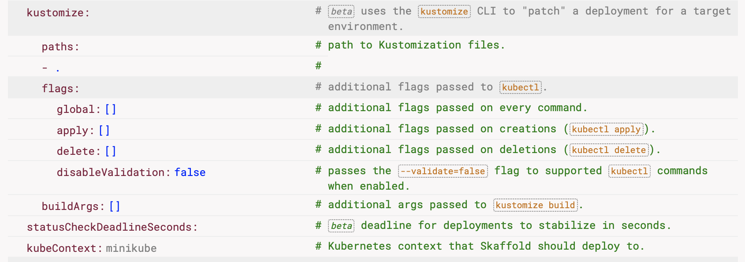The width and height of the screenshot is (745, 262).
Task: Click the 'kustomize build' code tag
Action: click(x=535, y=205)
